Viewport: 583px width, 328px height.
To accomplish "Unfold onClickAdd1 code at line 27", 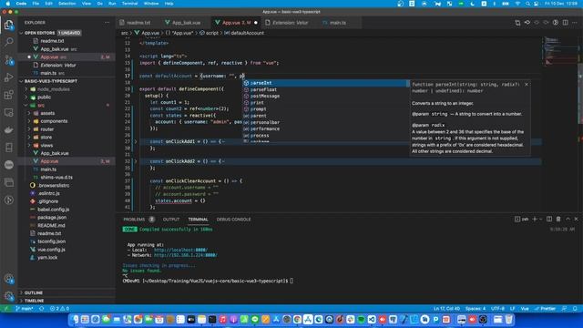I will [136, 142].
